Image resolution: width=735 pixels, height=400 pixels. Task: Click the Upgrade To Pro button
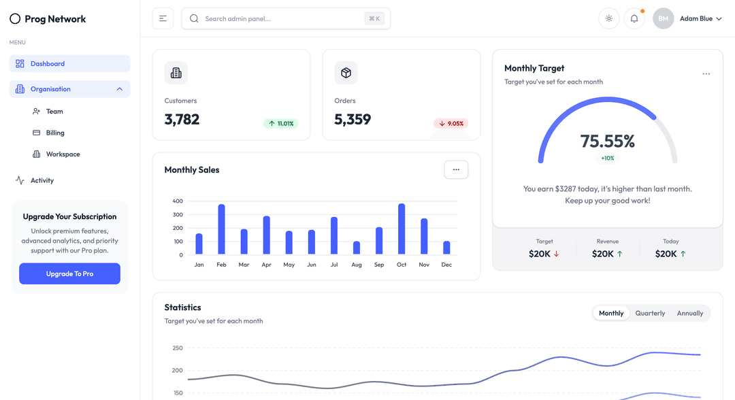pyautogui.click(x=69, y=273)
